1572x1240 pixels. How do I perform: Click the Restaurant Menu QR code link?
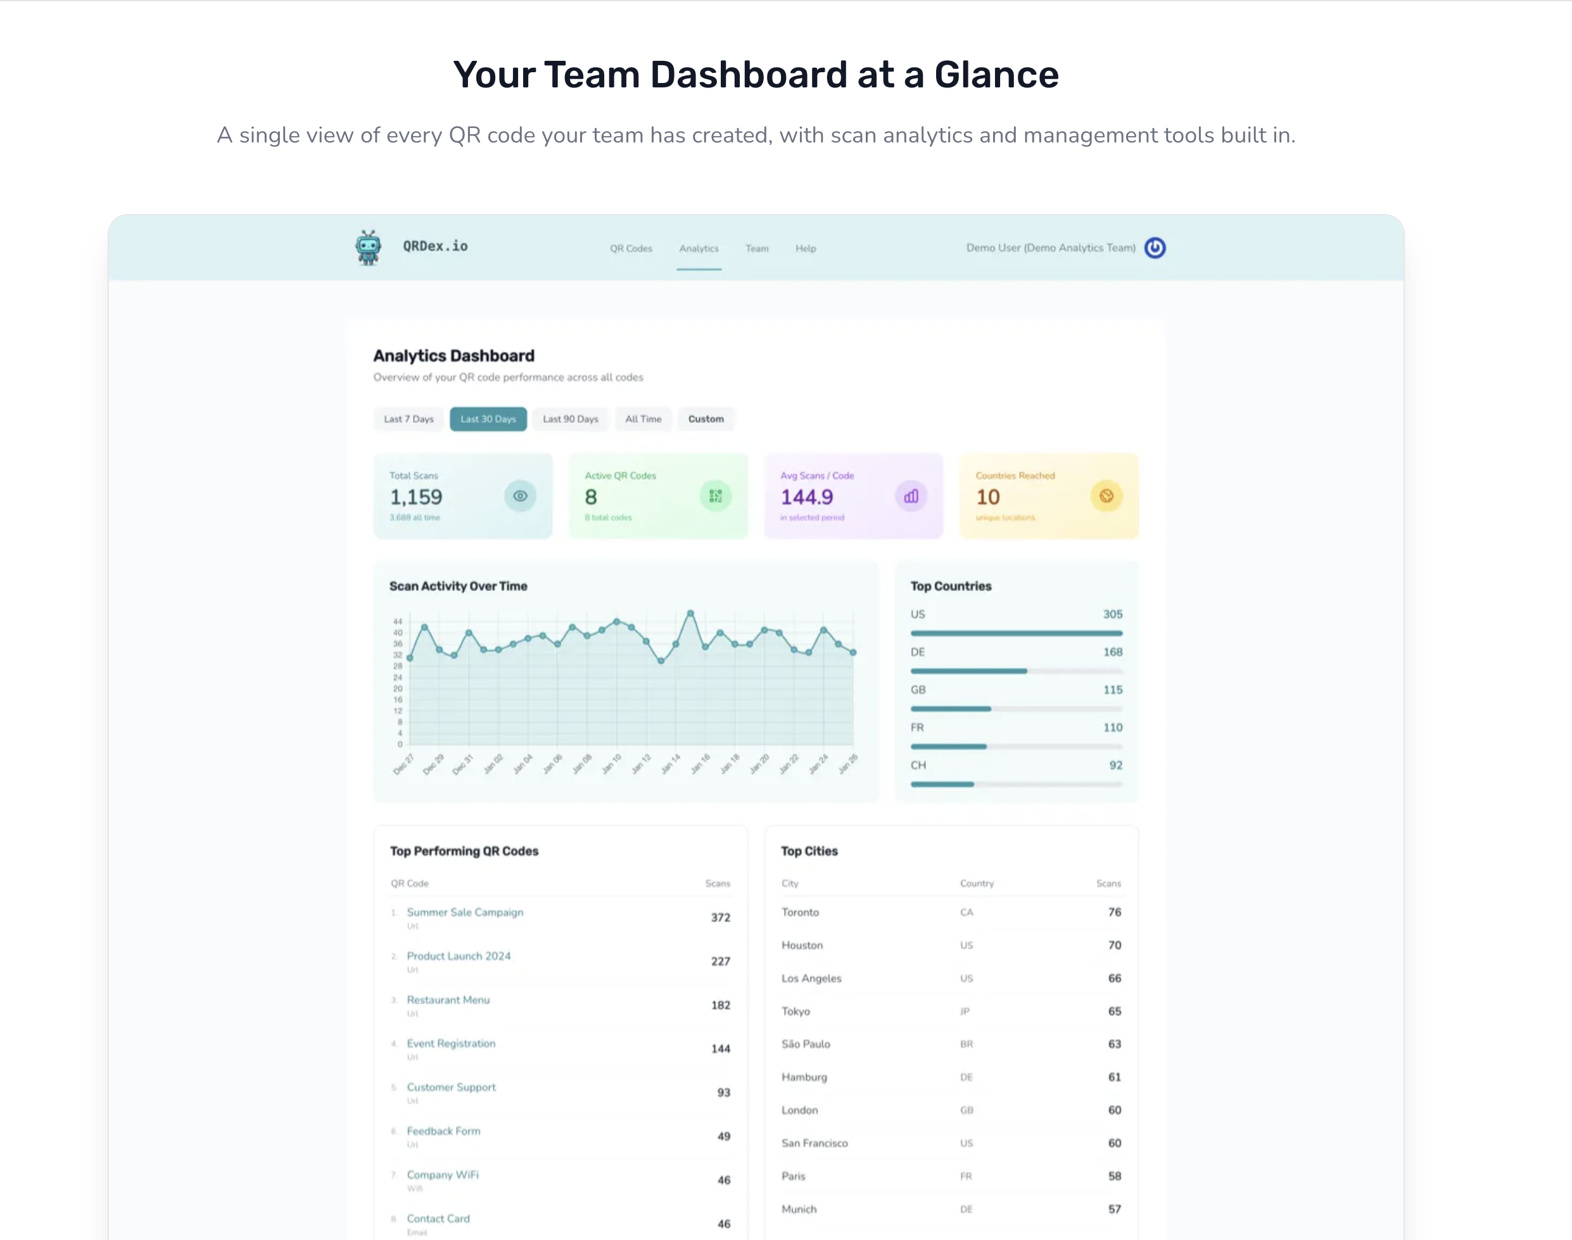click(x=448, y=1000)
